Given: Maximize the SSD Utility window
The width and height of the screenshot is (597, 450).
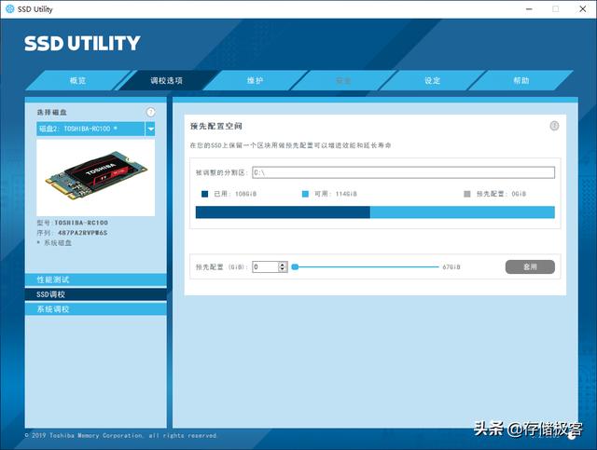Looking at the screenshot, I should (556, 8).
